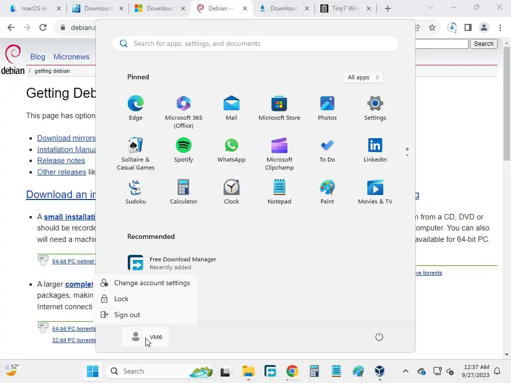
Task: Go to next pinned apps page
Action: [407, 155]
